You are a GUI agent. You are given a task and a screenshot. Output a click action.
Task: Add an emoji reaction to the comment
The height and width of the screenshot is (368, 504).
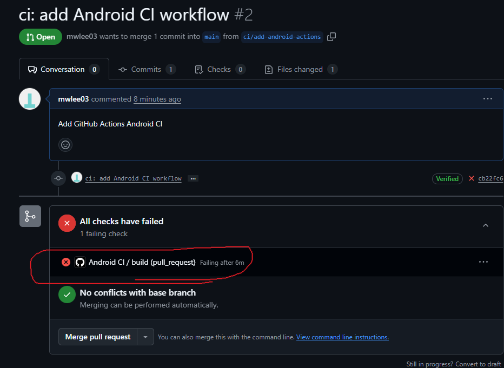click(65, 145)
